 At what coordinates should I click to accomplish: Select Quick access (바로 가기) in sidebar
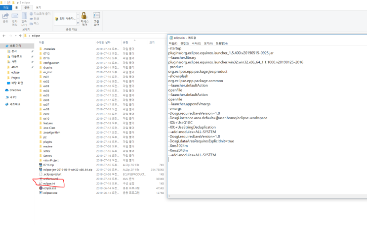15,46
